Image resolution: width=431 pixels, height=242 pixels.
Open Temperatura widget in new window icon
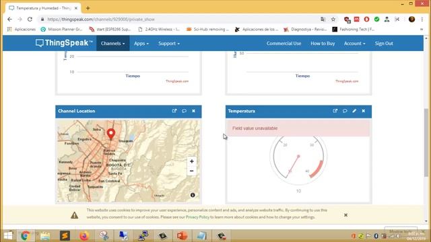(335, 111)
